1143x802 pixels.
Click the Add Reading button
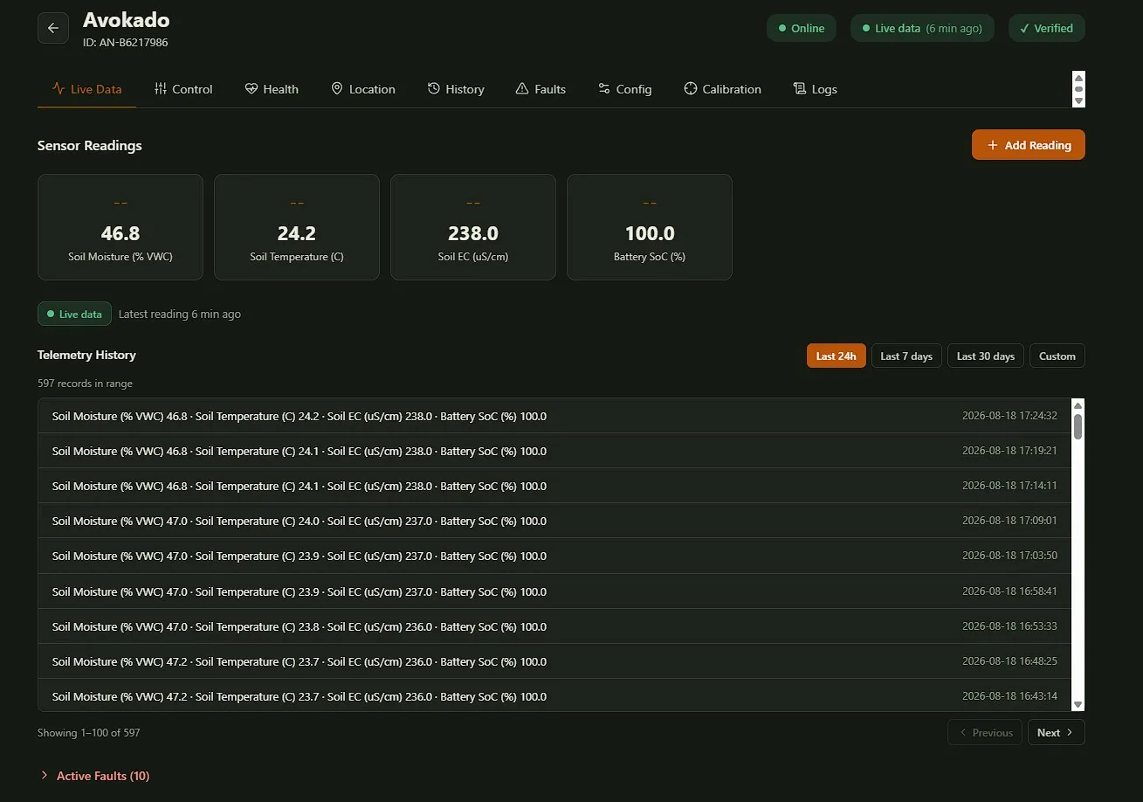1029,145
